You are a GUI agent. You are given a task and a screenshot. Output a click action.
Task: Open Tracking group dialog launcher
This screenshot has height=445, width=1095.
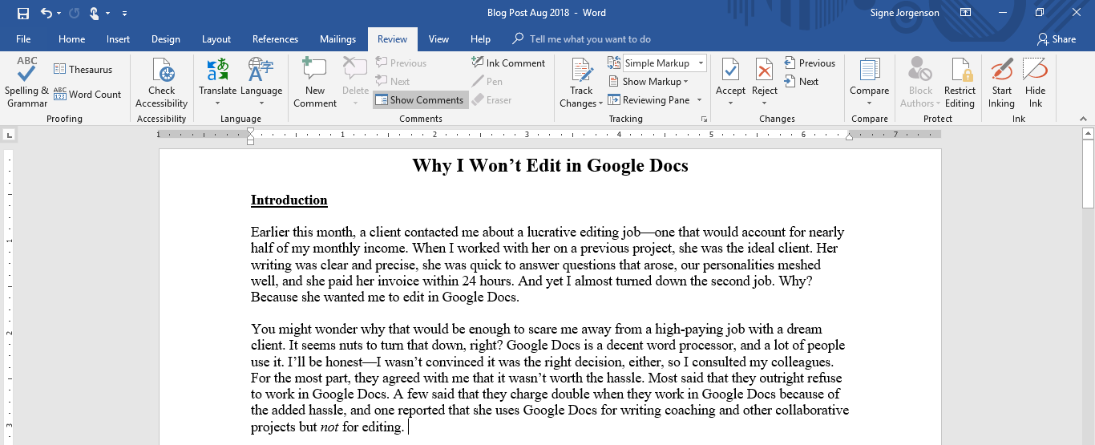pos(705,119)
